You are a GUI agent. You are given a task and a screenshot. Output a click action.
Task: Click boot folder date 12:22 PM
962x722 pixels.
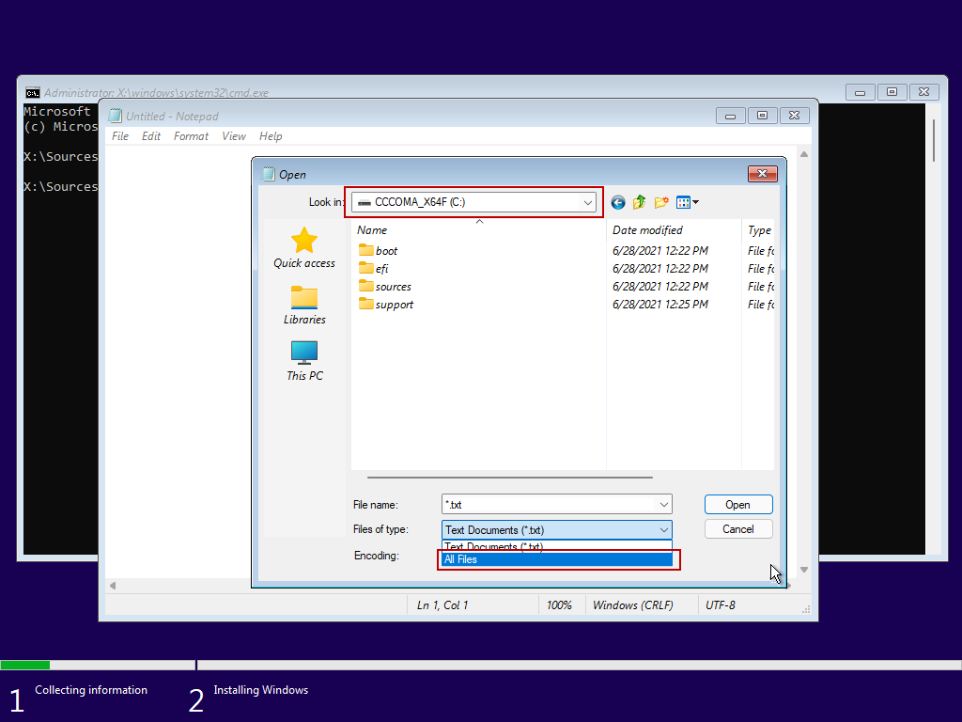tap(660, 250)
